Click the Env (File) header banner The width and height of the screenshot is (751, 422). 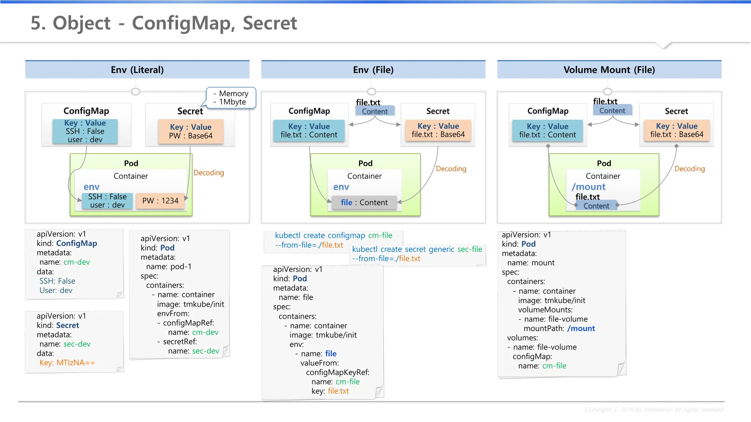point(373,70)
